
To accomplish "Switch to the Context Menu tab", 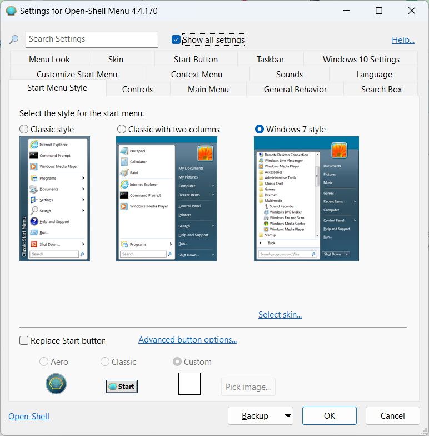I will 197,75.
